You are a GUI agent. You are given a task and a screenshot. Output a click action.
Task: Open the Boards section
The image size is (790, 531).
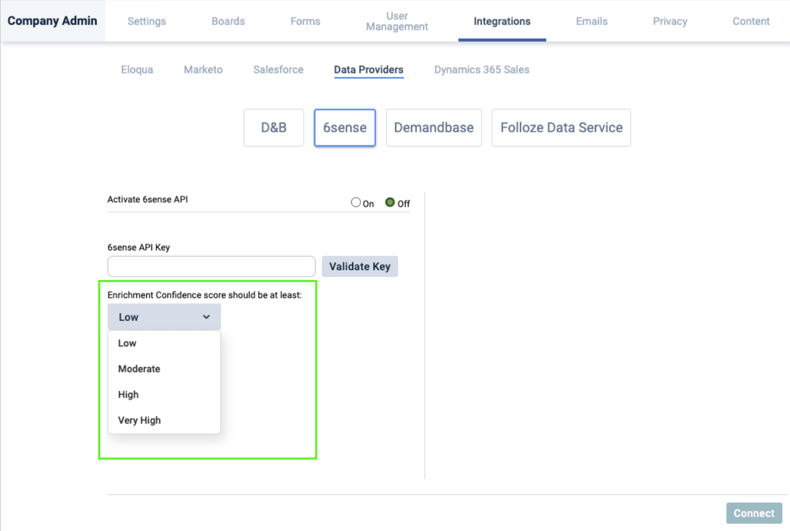pos(228,21)
